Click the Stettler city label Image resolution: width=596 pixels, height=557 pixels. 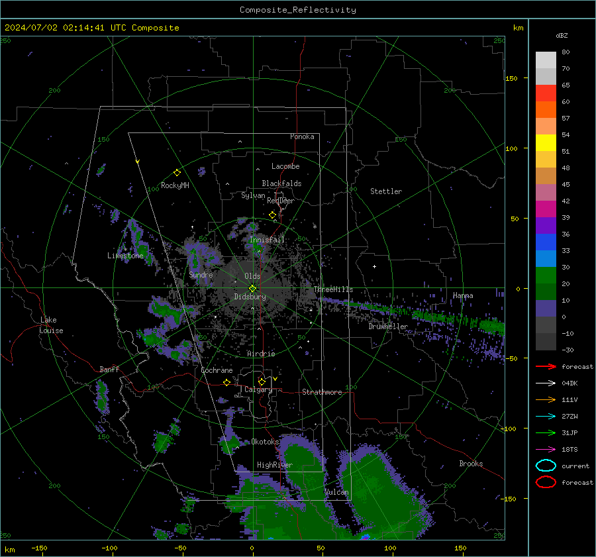pos(386,191)
